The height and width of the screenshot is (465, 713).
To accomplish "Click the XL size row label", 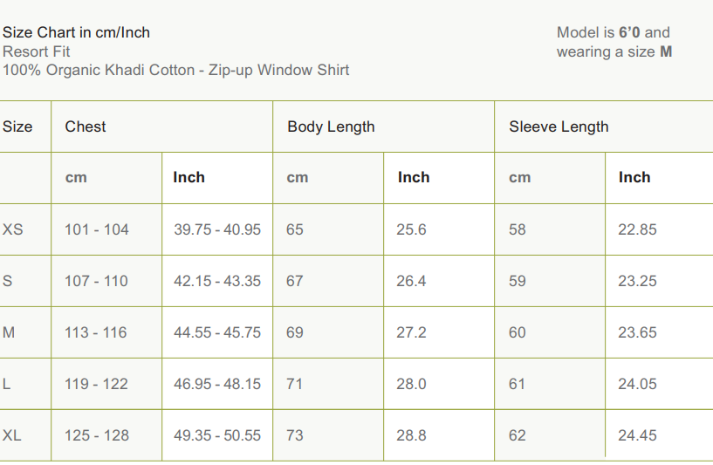I will (12, 434).
